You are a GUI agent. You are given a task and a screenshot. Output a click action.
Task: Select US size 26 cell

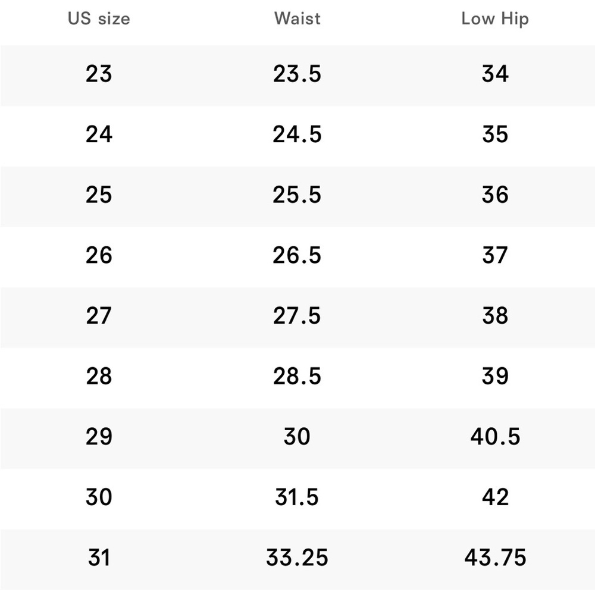point(99,256)
